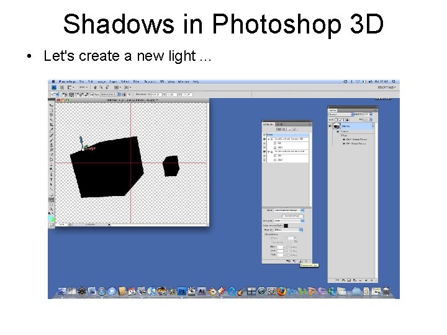Screen dimensions: 447x335
Task: Filter 3D panel by lights
Action: 294,129
